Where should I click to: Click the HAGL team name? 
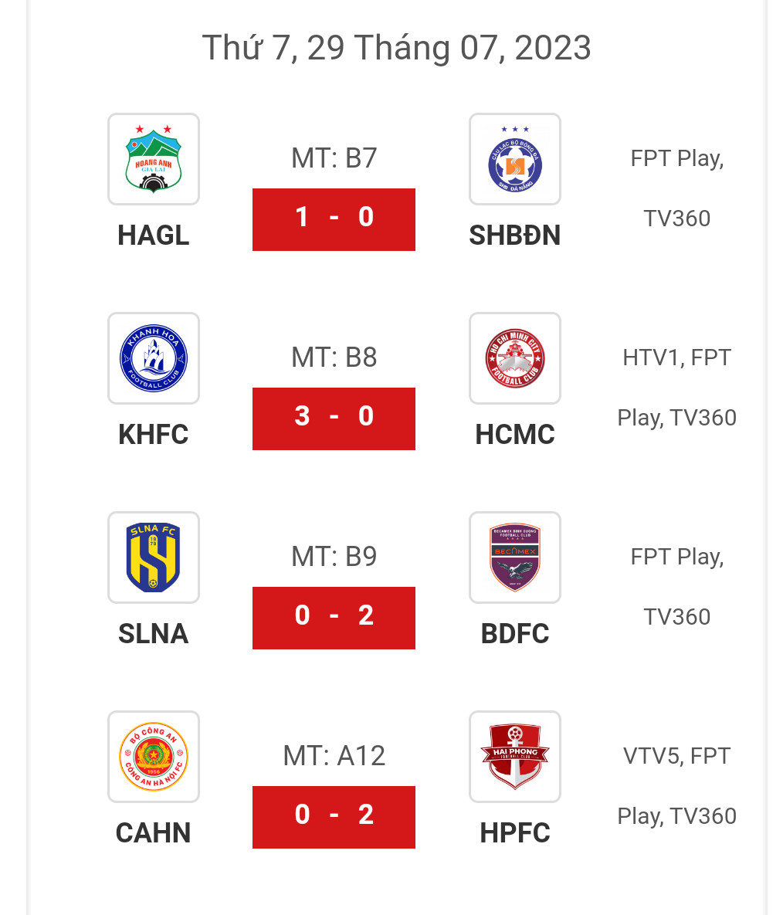[x=154, y=236]
